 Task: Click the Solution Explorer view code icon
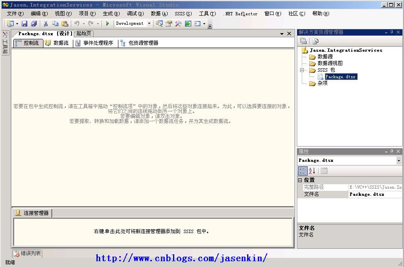(x=315, y=41)
